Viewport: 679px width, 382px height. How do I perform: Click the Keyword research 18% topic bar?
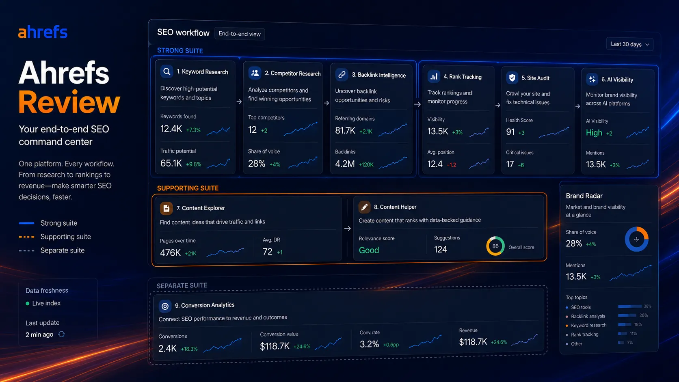pyautogui.click(x=625, y=324)
